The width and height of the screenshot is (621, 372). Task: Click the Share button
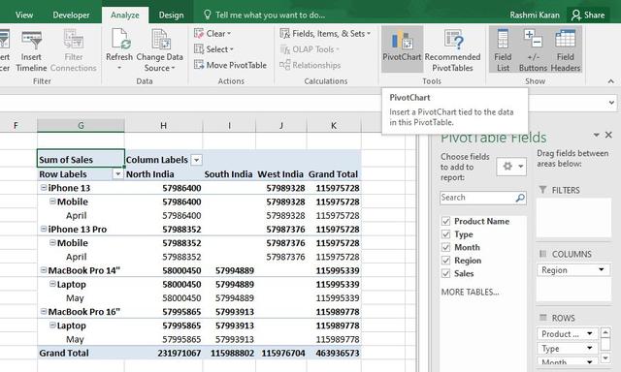coord(588,15)
